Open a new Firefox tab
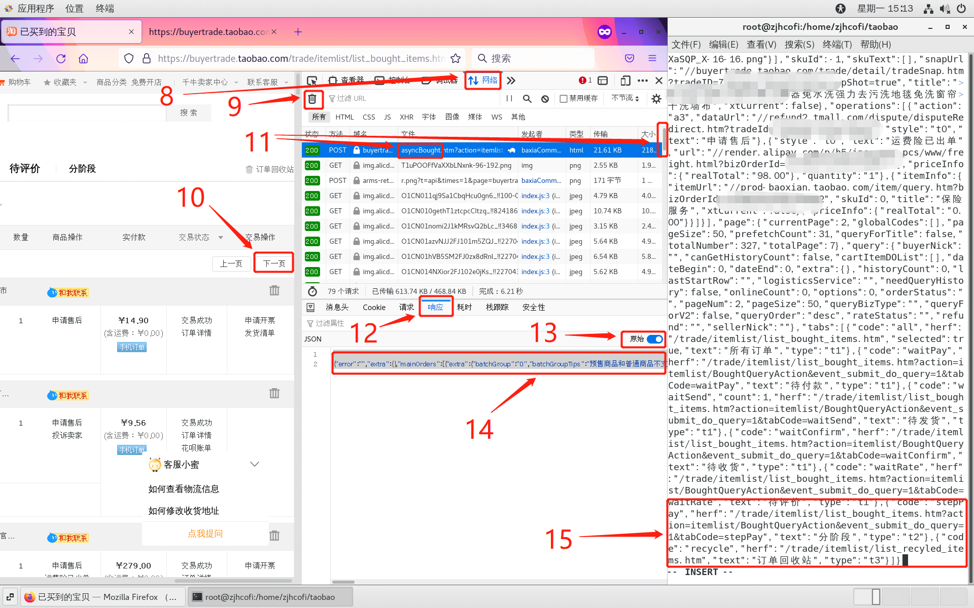The height and width of the screenshot is (608, 974). [298, 32]
